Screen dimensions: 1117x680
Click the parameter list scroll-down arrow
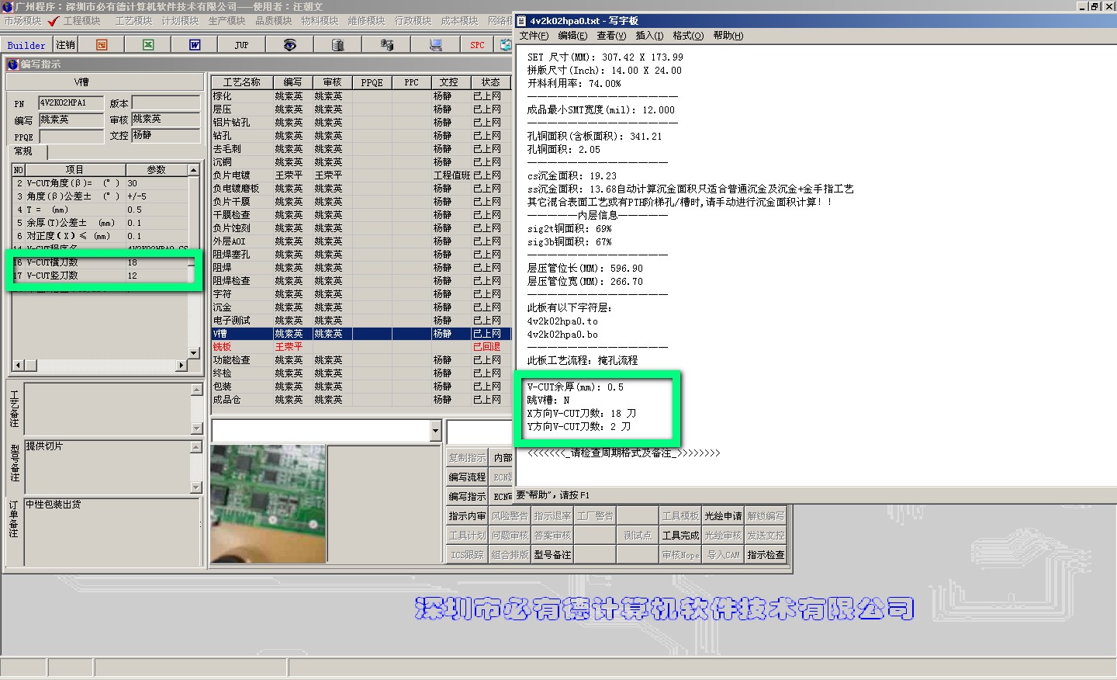(x=194, y=352)
